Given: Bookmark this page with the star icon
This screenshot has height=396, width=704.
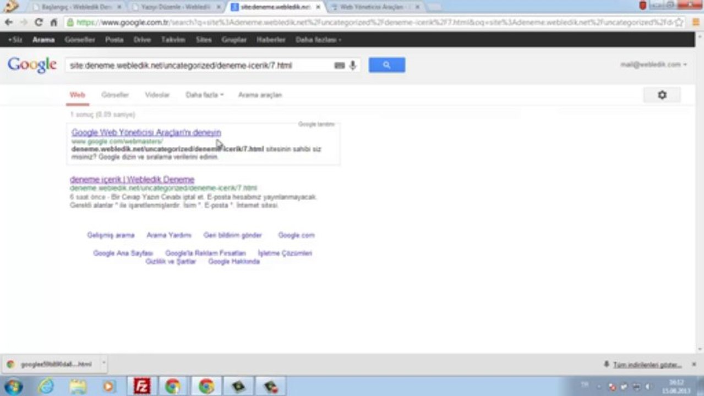Looking at the screenshot, I should (679, 23).
